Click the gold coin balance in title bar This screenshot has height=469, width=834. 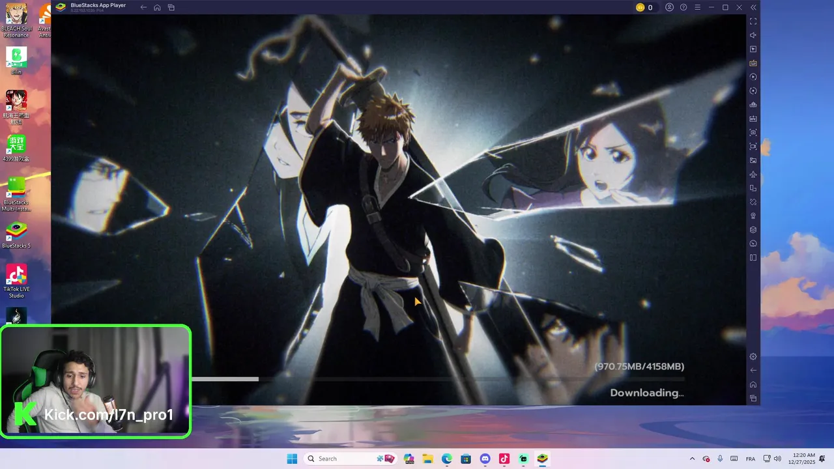point(644,7)
